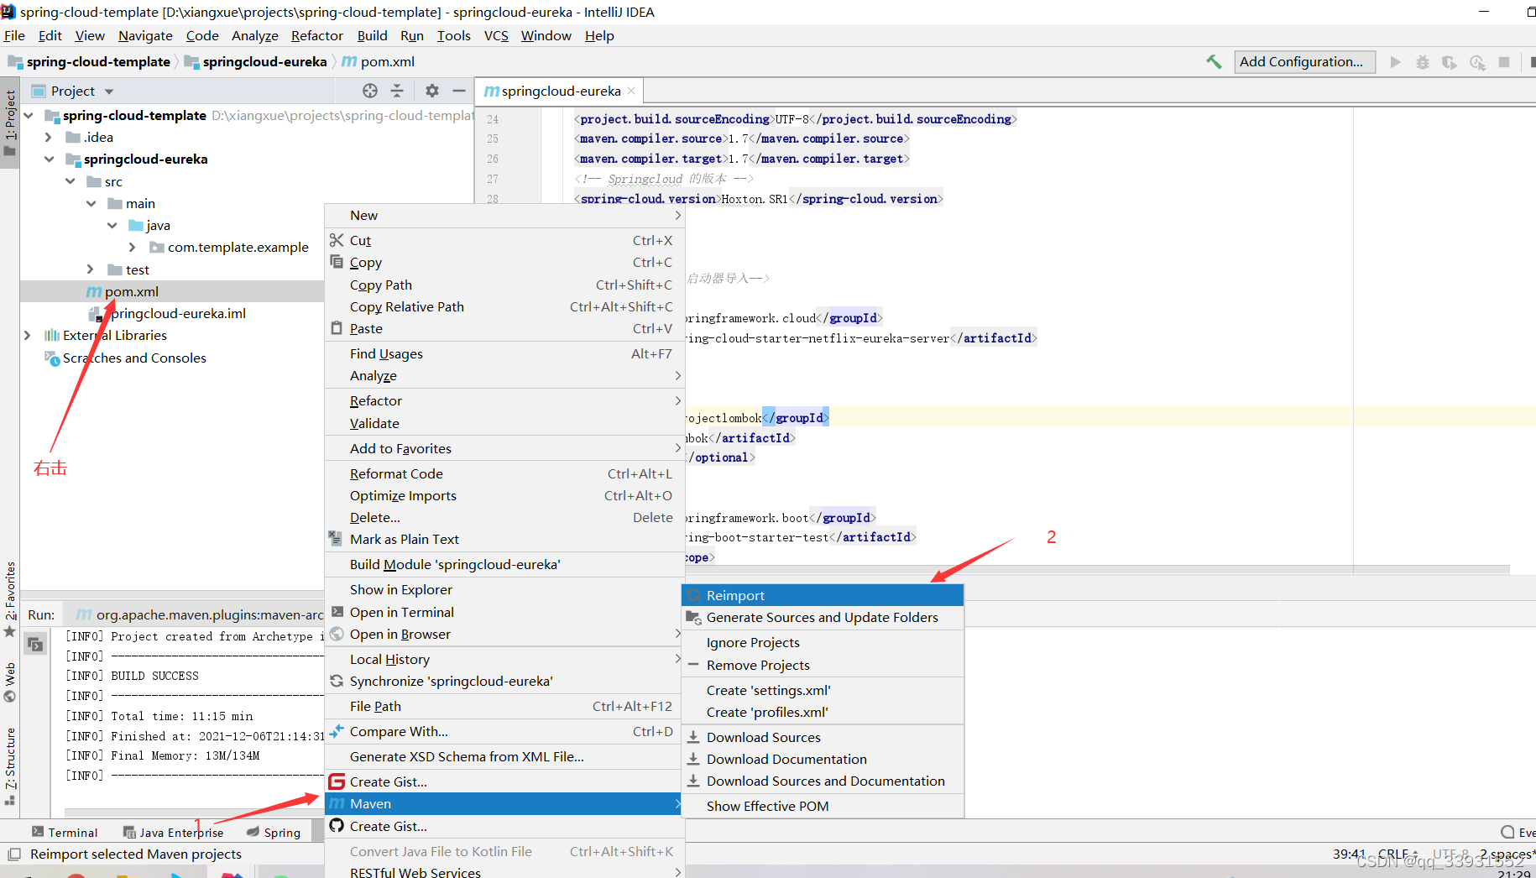Expand the .idea folder
Image resolution: width=1536 pixels, height=878 pixels.
pos(49,137)
